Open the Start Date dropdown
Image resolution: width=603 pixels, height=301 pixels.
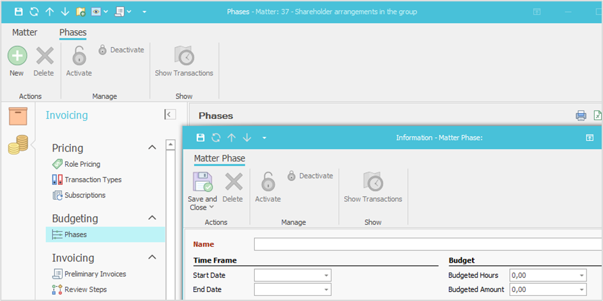pos(326,275)
